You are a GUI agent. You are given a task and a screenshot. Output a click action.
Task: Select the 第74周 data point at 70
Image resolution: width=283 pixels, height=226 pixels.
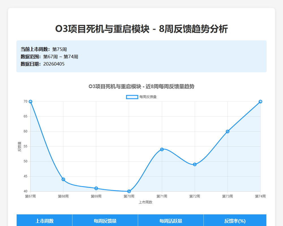pos(260,102)
